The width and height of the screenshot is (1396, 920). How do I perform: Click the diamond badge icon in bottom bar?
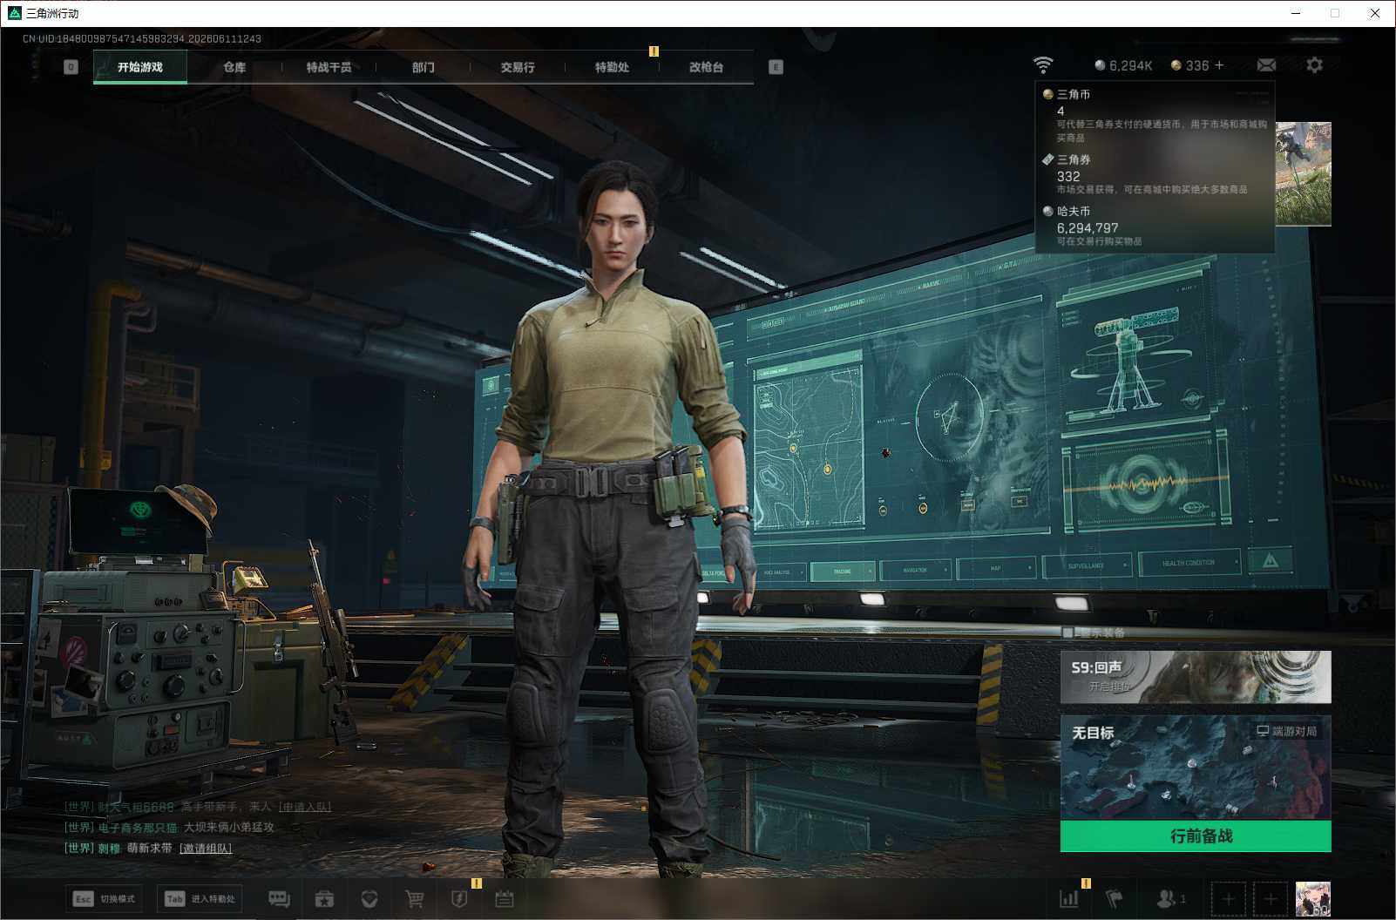tap(369, 898)
